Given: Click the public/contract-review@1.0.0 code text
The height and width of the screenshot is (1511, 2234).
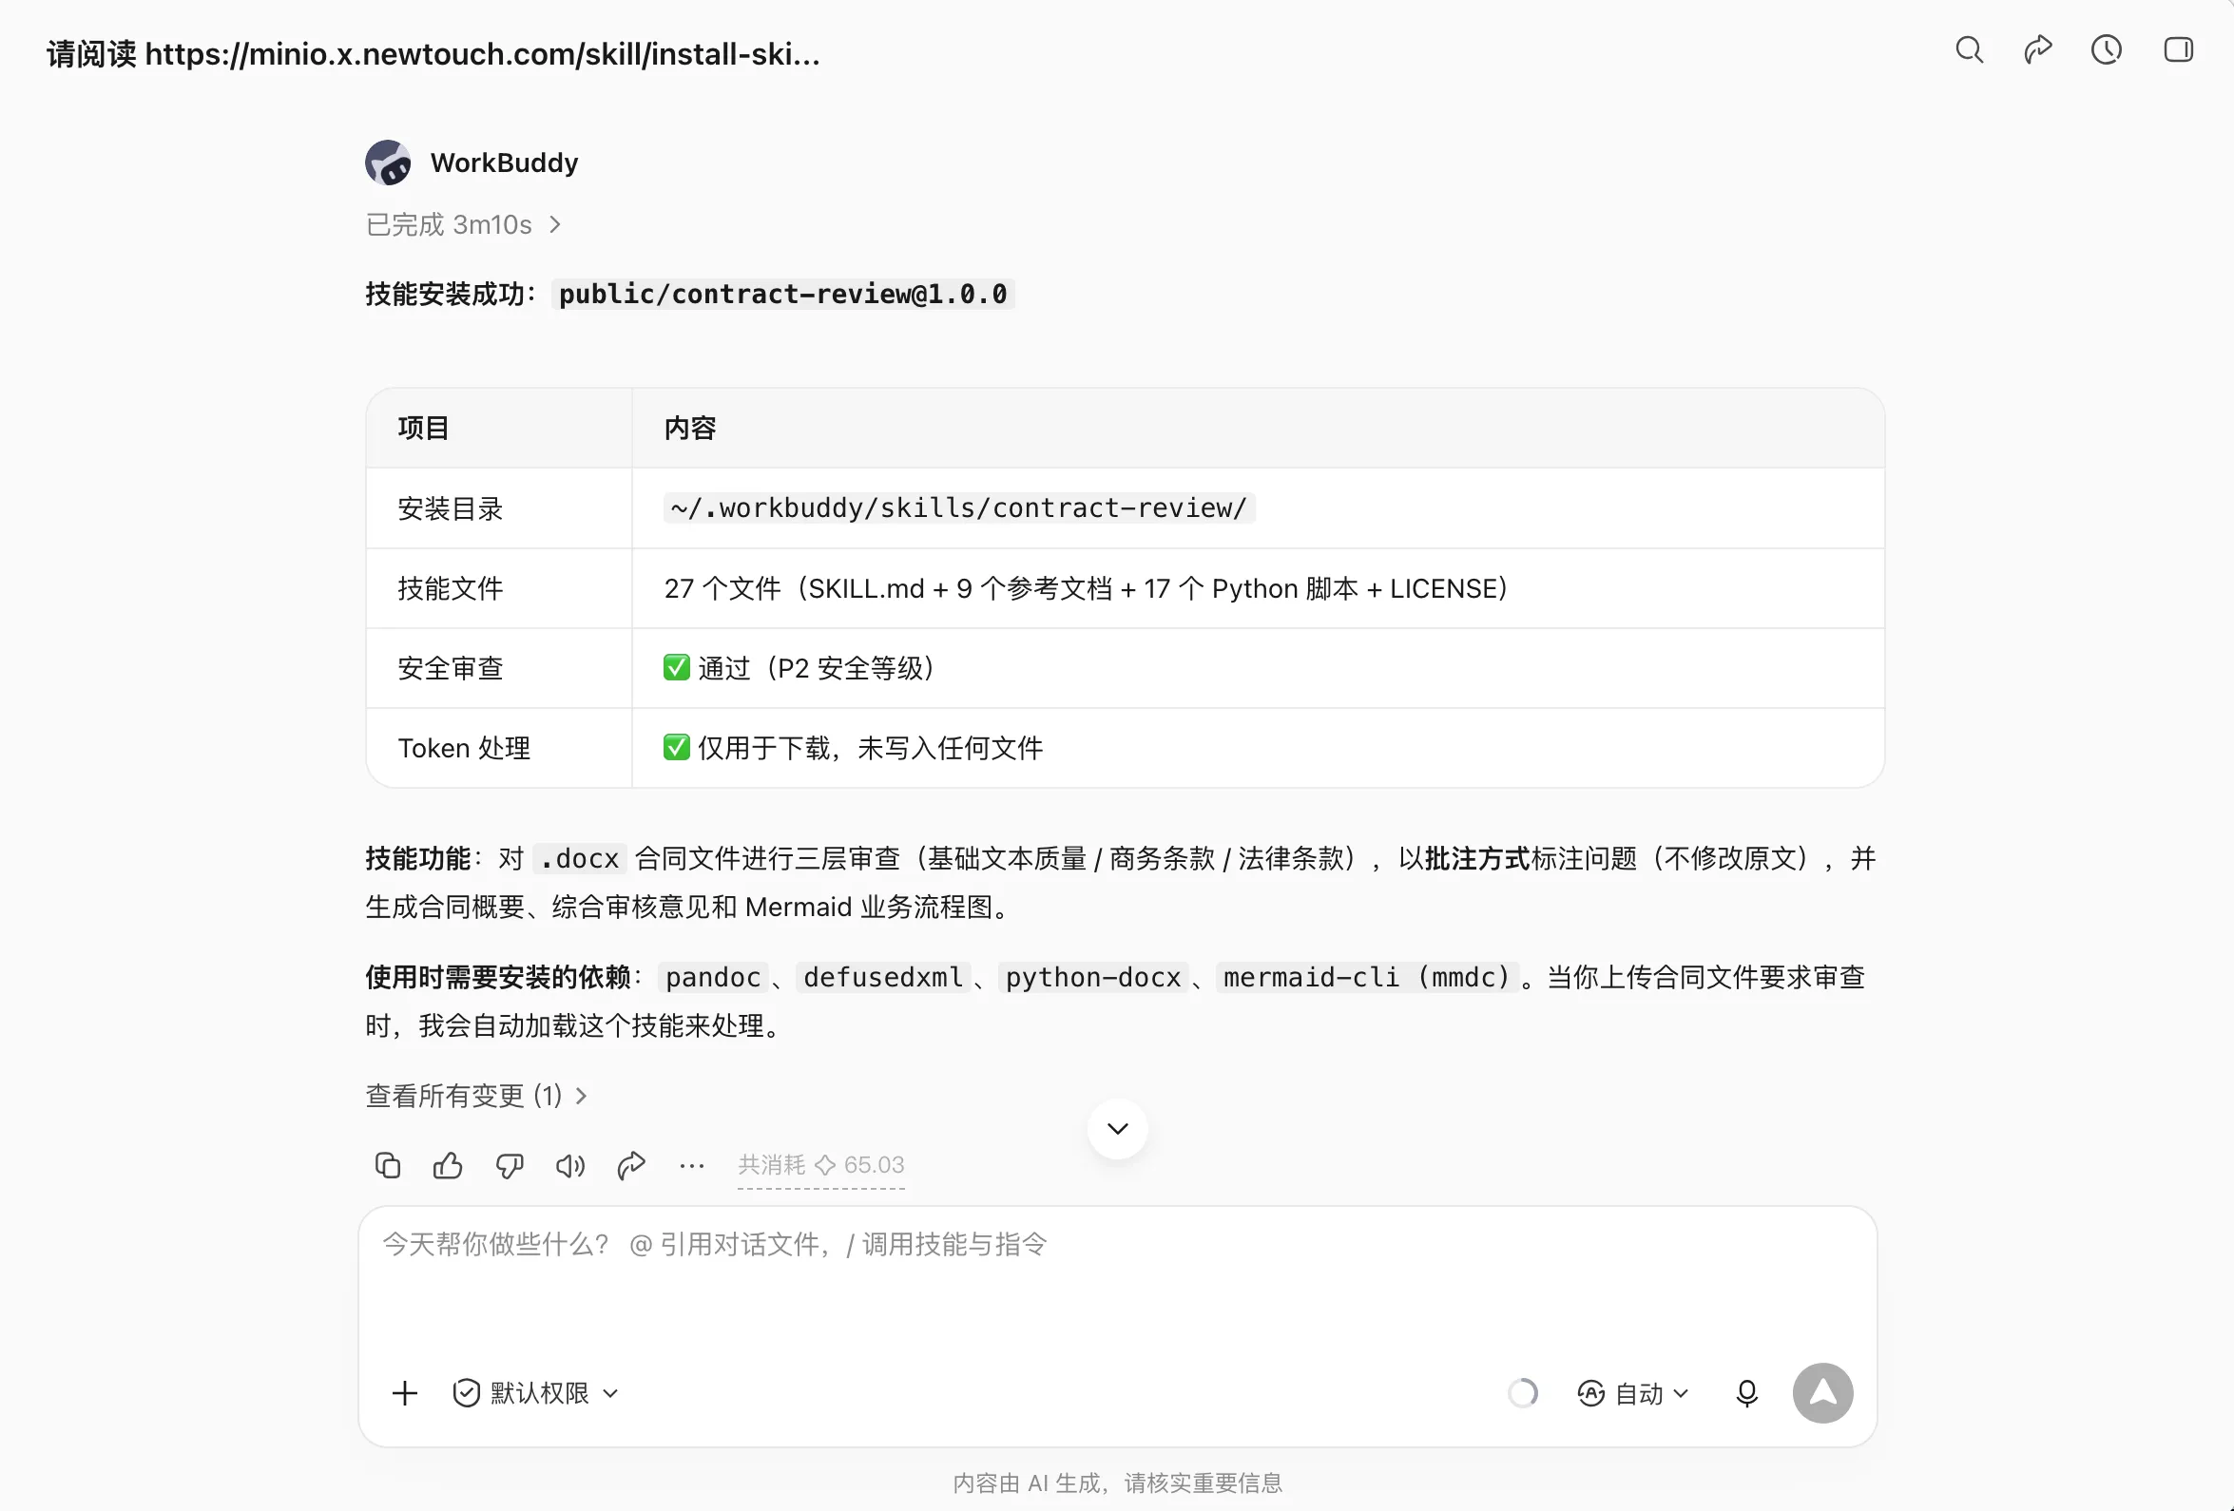Looking at the screenshot, I should (783, 295).
